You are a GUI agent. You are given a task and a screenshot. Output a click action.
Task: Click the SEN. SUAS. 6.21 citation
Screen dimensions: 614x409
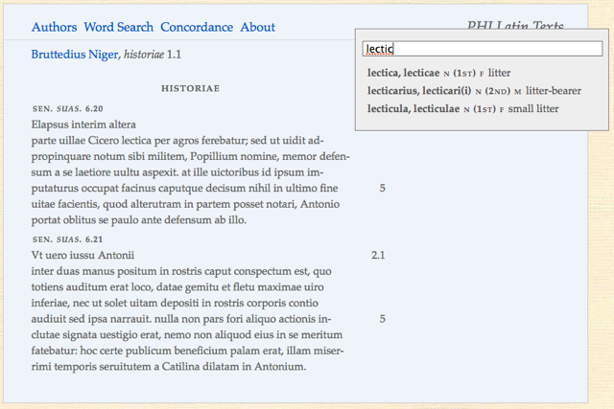point(67,239)
